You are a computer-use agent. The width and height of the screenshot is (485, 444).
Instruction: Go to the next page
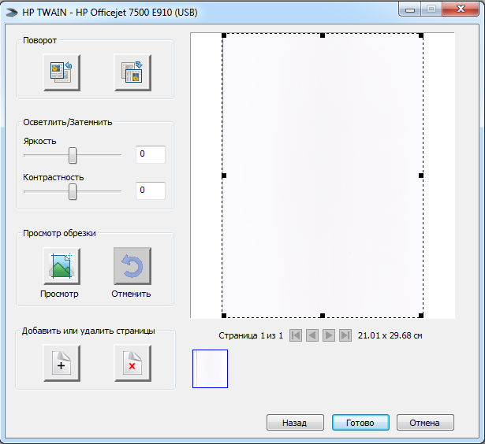[x=329, y=335]
